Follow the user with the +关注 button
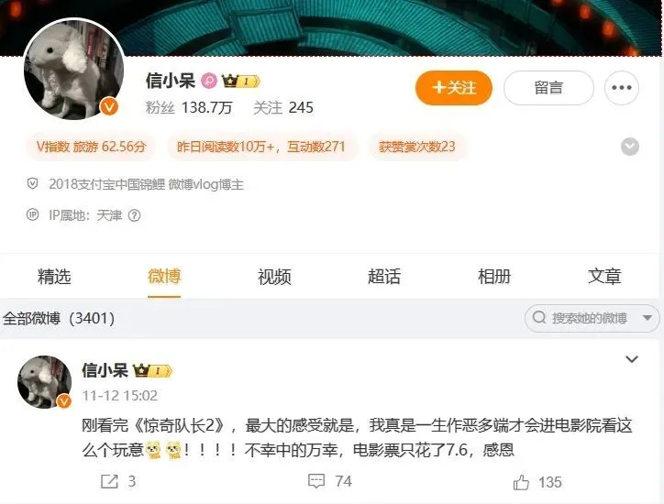The width and height of the screenshot is (664, 504). point(454,88)
